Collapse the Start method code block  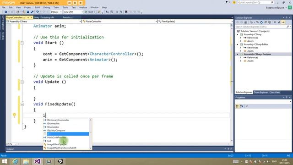click(22, 43)
